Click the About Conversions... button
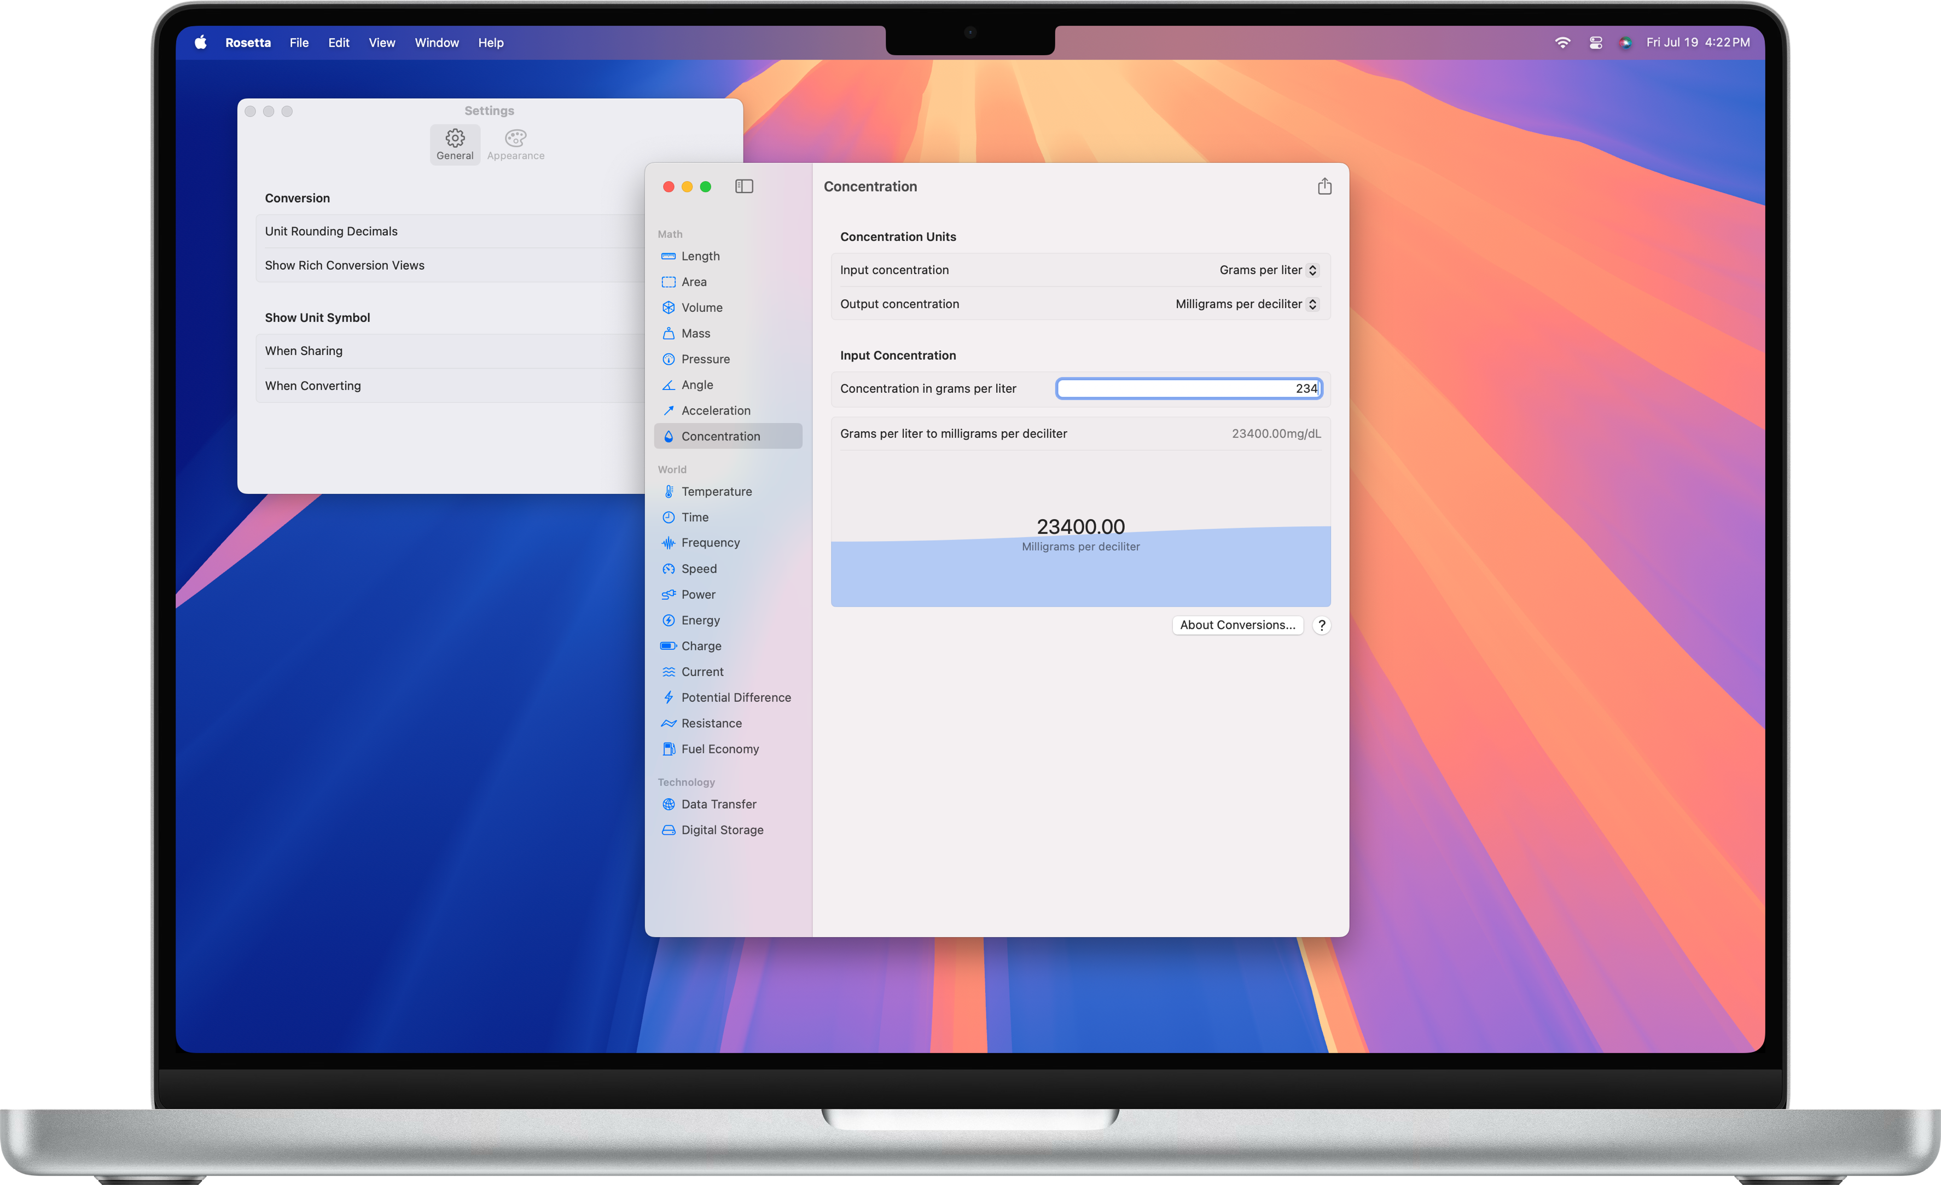Image resolution: width=1941 pixels, height=1185 pixels. [1237, 625]
